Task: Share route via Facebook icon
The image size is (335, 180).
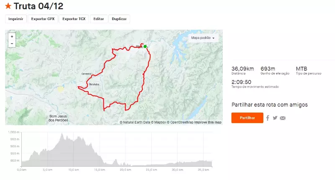Action: tap(268, 118)
